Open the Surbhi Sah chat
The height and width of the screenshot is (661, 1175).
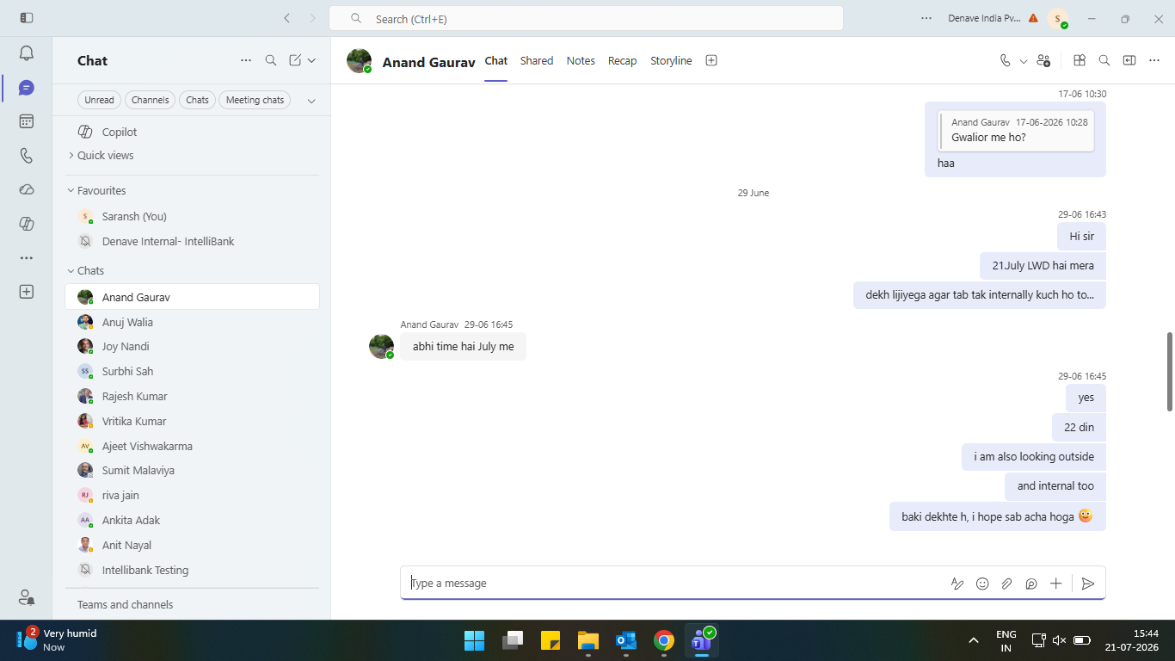193,372
